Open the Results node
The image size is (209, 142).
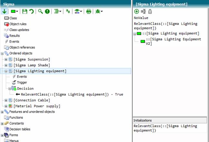tap(15, 36)
